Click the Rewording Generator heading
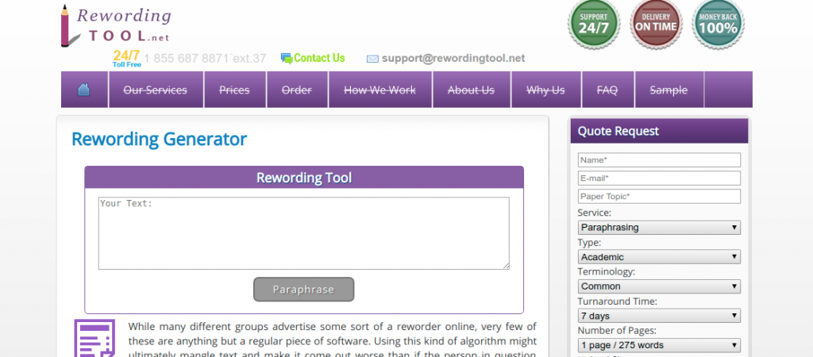The width and height of the screenshot is (813, 357). 159,139
